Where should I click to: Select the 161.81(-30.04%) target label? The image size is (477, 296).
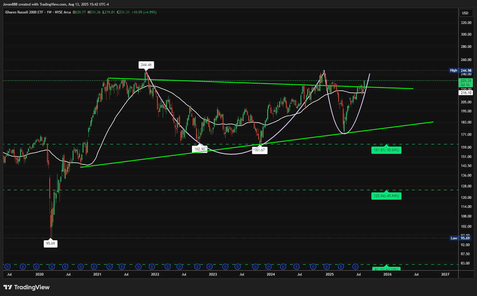pos(386,150)
